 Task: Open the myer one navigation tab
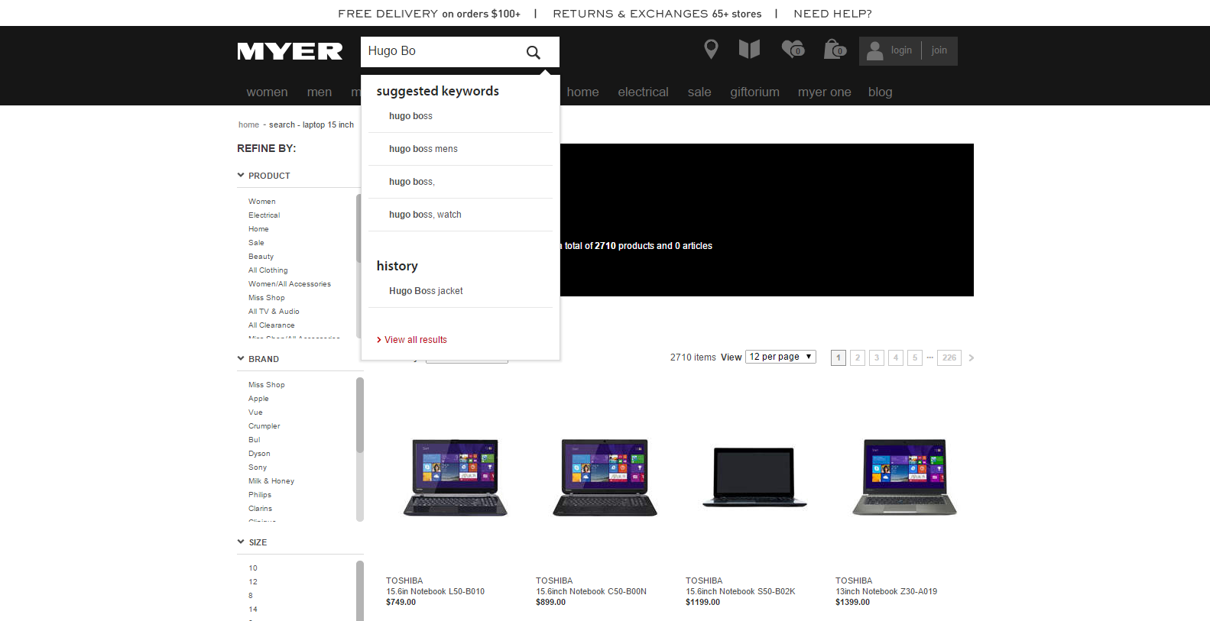coord(824,92)
